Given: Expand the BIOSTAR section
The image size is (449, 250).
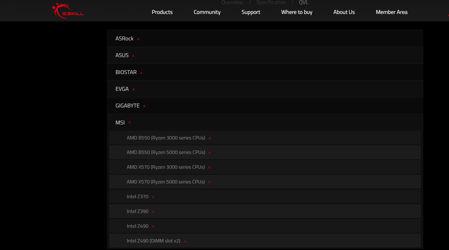Looking at the screenshot, I should coord(265,72).
